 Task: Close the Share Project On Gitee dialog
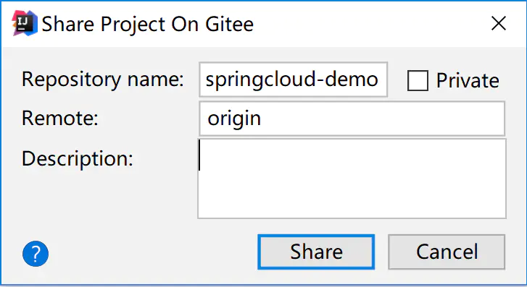[x=499, y=23]
